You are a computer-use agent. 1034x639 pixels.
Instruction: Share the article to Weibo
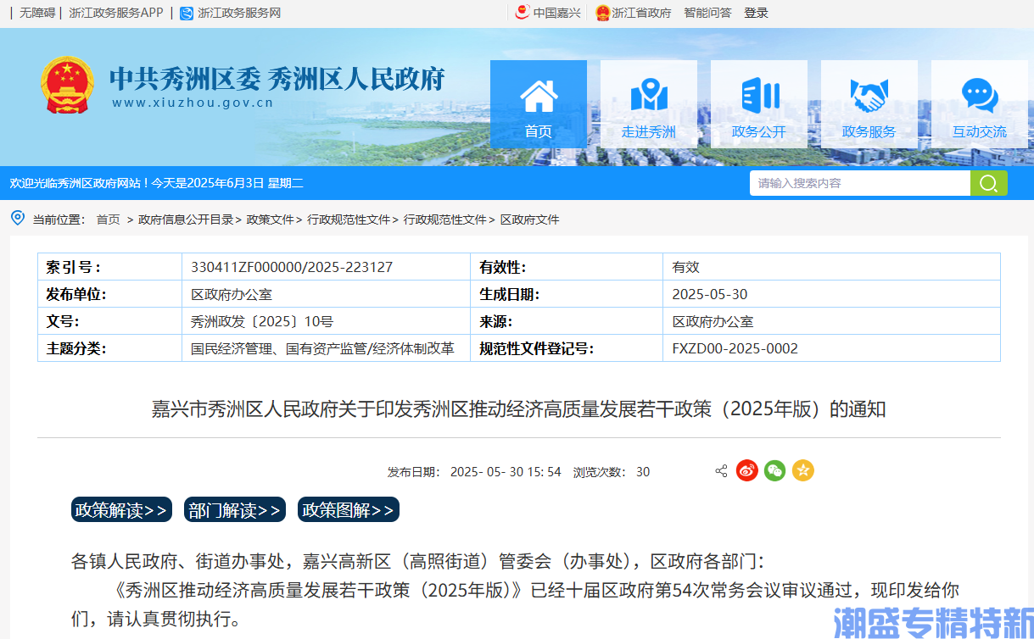pos(746,470)
